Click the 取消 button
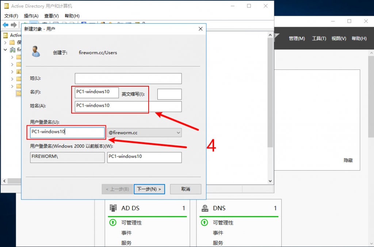Image resolution: width=374 pixels, height=247 pixels. [x=186, y=189]
